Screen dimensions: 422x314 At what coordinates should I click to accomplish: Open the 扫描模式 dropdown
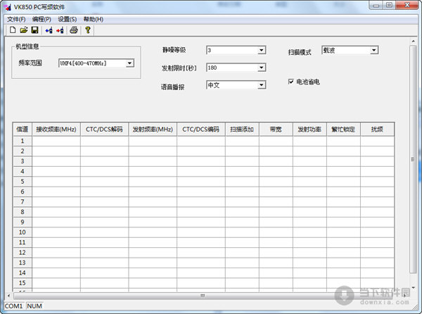click(x=373, y=50)
